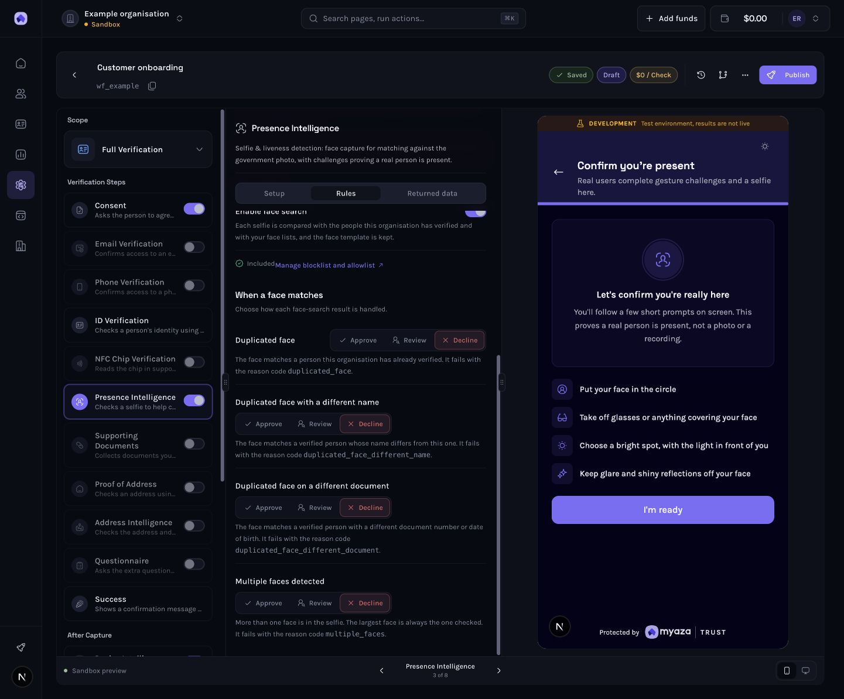Expand the account menu chevron
This screenshot has width=844, height=699.
coord(815,19)
